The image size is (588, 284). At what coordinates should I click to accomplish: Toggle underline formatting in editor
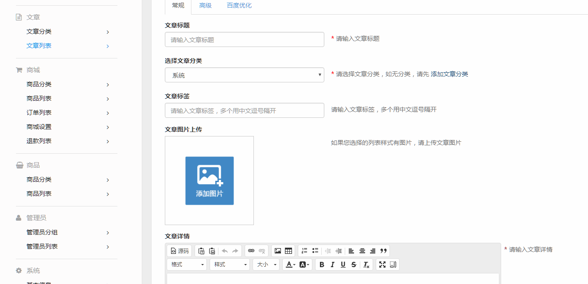click(x=343, y=265)
